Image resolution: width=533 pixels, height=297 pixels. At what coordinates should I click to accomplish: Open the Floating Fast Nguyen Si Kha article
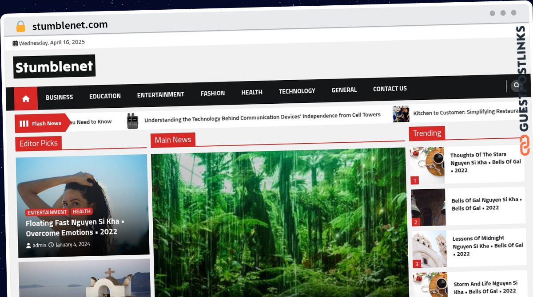coord(75,227)
